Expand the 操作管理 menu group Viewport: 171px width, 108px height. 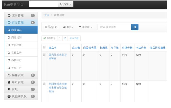pyautogui.click(x=21, y=75)
